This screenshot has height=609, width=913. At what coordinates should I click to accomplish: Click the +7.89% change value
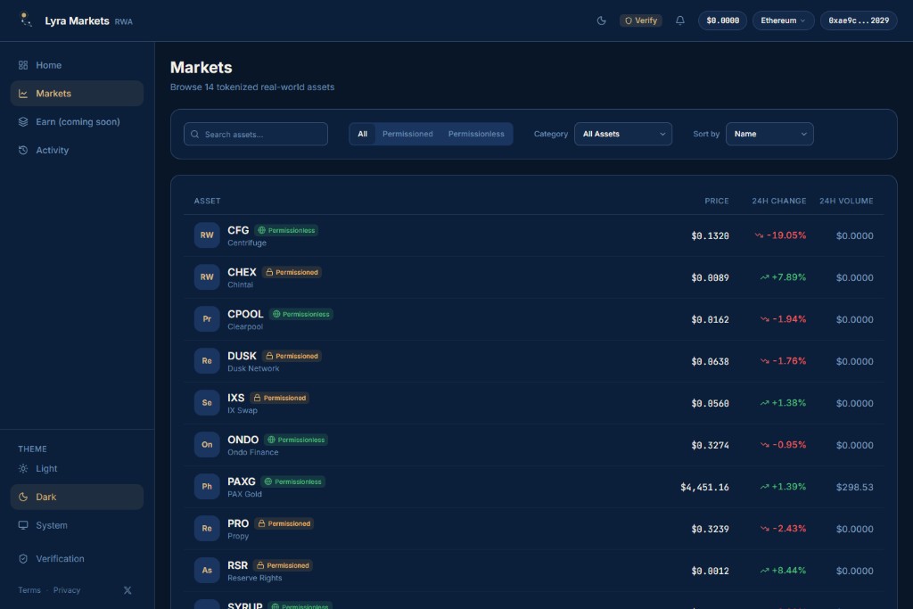point(788,277)
